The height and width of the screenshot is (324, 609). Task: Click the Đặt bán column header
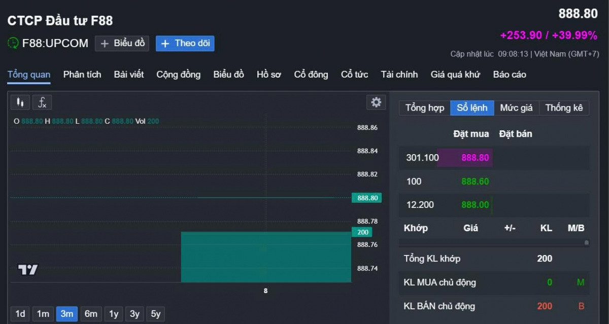(516, 134)
